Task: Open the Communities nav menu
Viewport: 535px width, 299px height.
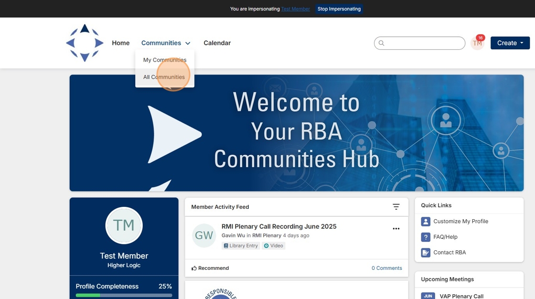Action: click(x=161, y=43)
